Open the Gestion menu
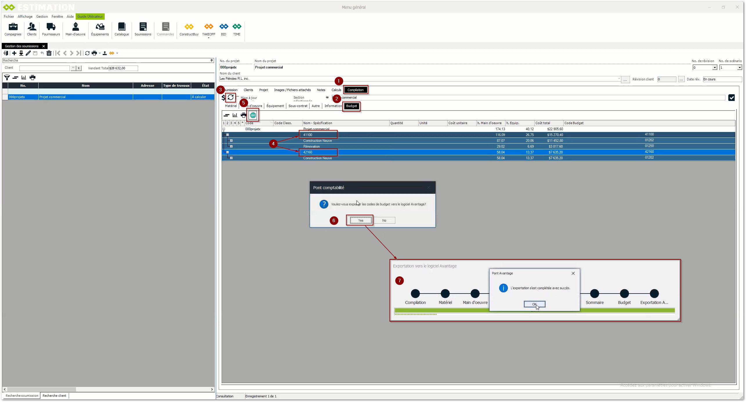This screenshot has width=746, height=402. [42, 17]
